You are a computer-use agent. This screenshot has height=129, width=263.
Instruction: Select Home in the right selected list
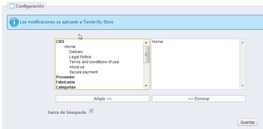(158, 42)
